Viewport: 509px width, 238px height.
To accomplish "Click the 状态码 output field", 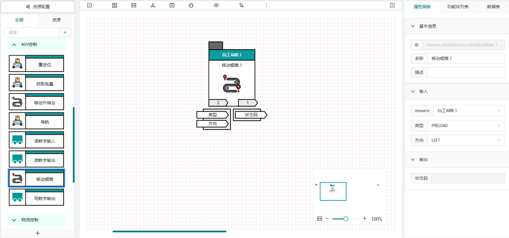I will click(468, 178).
